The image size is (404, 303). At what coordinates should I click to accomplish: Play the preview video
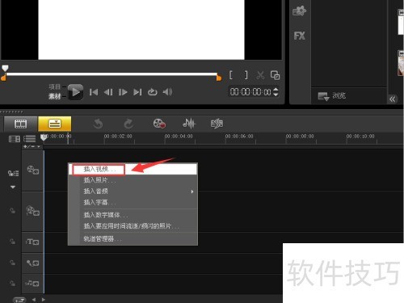75,92
